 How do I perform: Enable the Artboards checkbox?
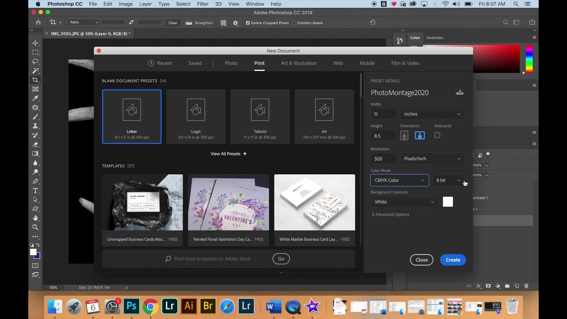(437, 135)
